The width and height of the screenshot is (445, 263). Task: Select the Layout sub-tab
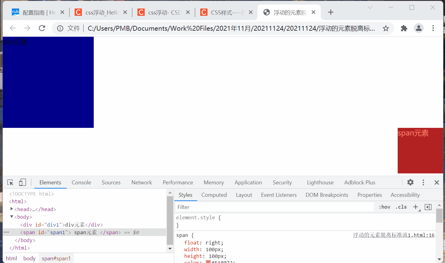pos(244,195)
